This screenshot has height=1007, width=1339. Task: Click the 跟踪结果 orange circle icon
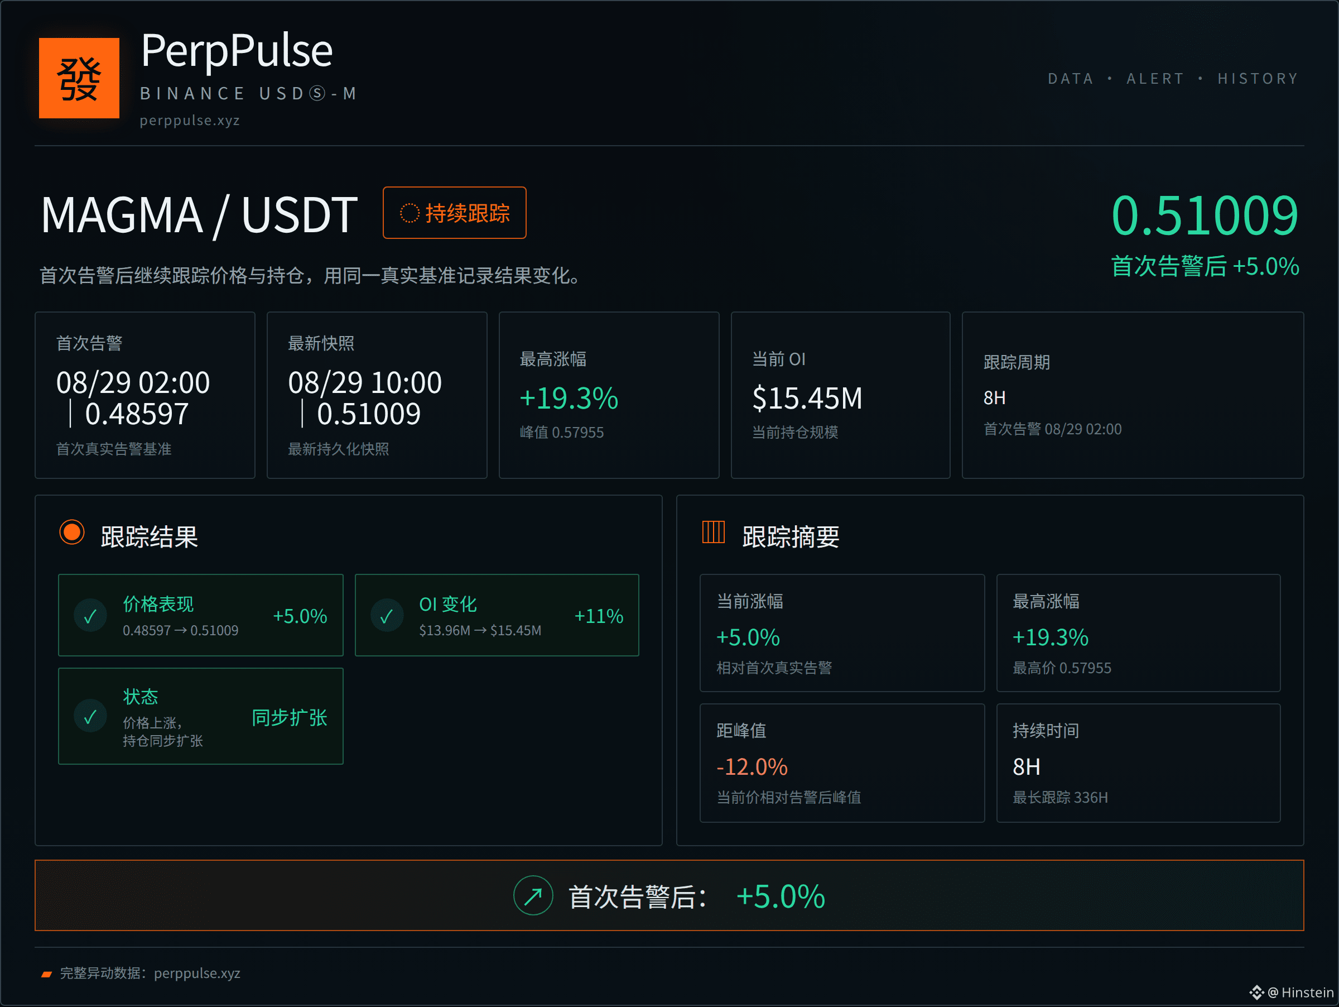72,533
